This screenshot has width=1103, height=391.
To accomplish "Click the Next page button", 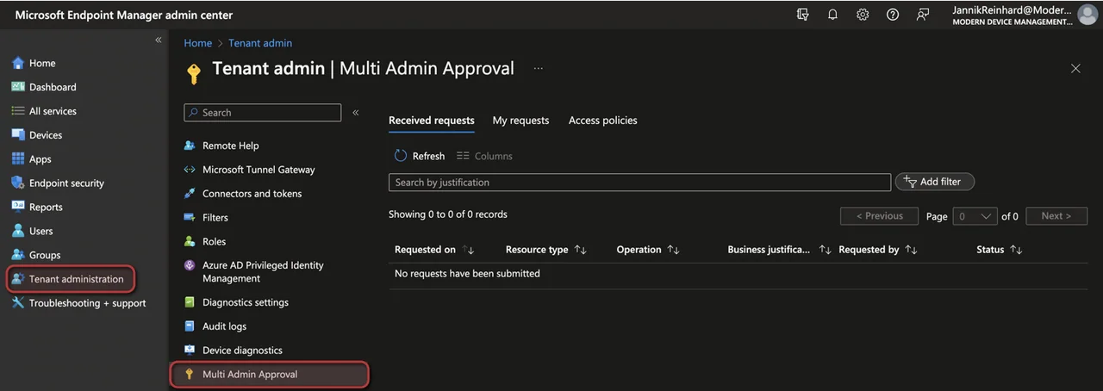I will pos(1056,216).
